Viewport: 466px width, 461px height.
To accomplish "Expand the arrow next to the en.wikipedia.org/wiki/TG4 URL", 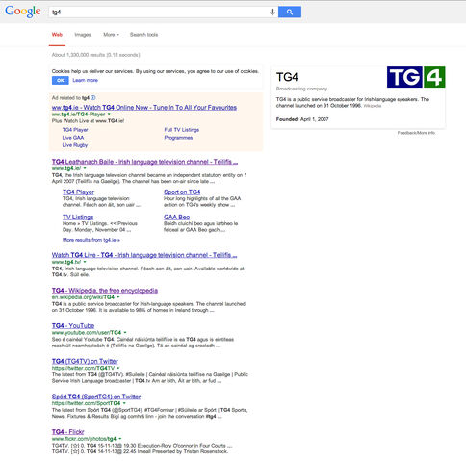I will coord(118,297).
